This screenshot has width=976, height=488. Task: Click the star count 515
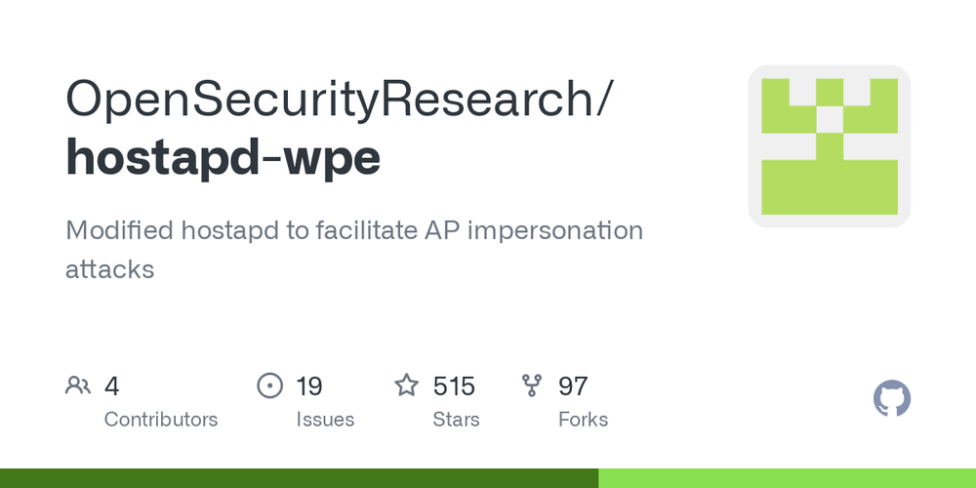454,386
